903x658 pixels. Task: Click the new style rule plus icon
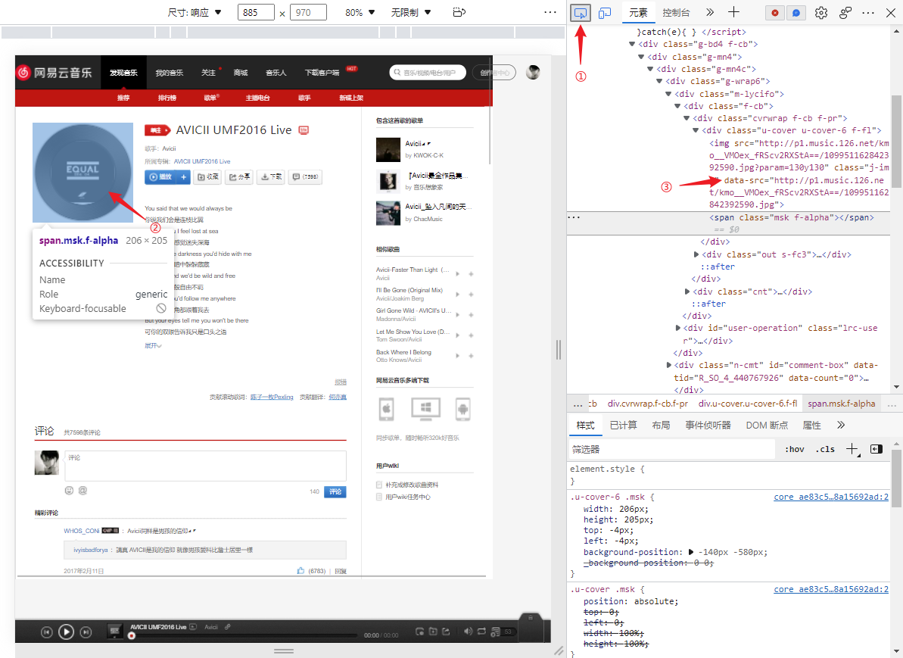[x=852, y=449]
